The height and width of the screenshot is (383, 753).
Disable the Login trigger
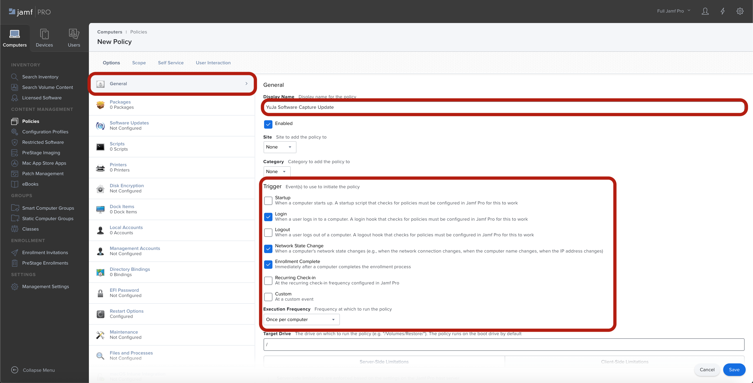pos(268,217)
